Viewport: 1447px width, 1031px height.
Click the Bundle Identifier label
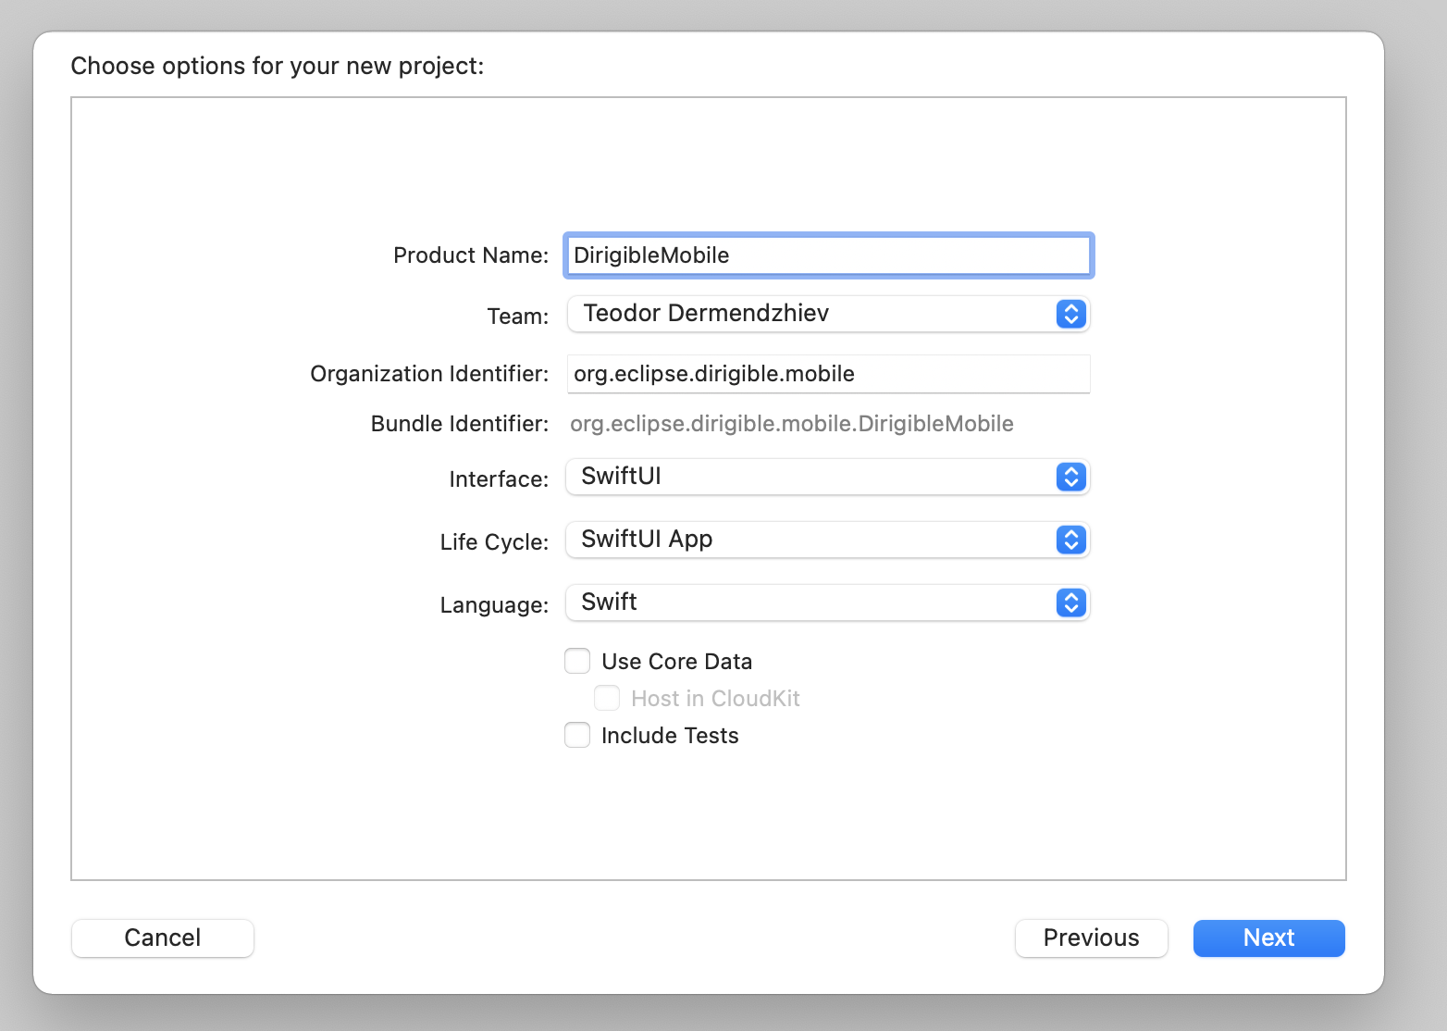pos(460,424)
